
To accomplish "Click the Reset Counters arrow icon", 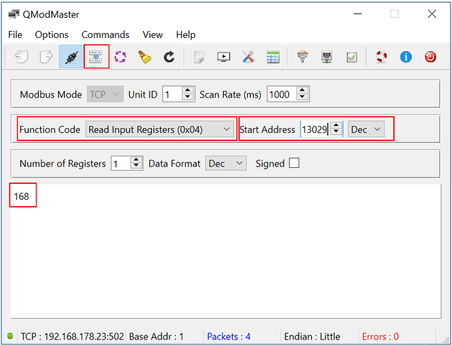I will [x=169, y=57].
